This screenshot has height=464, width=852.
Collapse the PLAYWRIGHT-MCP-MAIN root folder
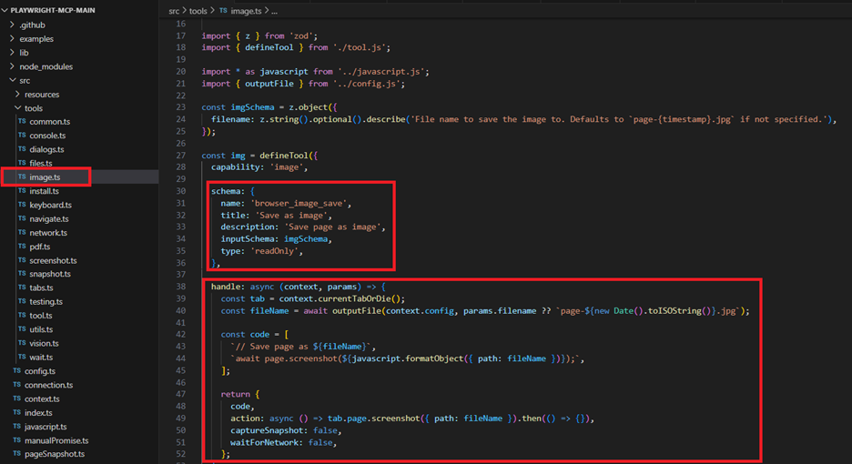pos(5,11)
